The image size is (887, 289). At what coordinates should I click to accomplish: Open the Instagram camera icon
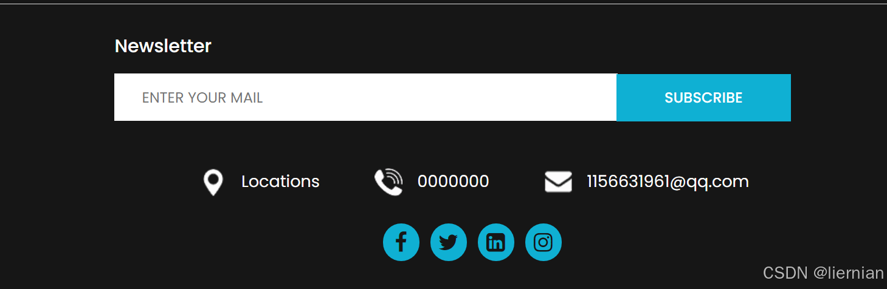543,242
